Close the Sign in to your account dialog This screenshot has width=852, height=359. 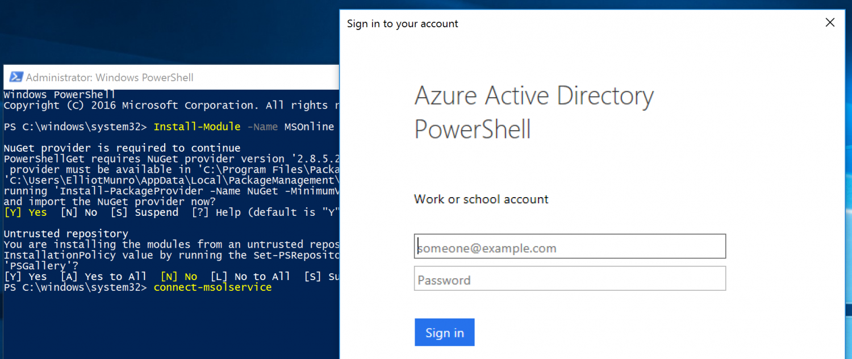pos(830,23)
